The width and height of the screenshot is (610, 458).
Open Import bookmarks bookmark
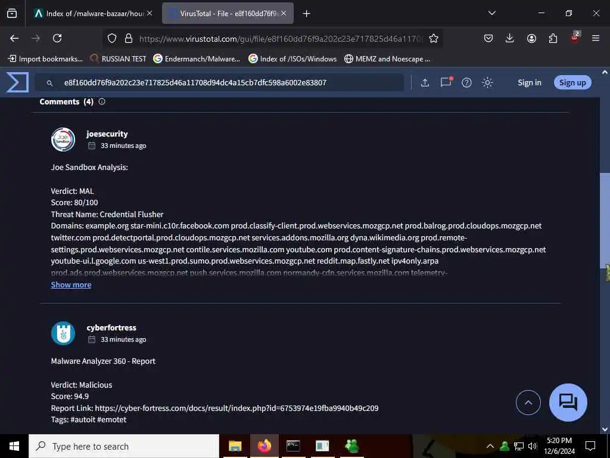click(x=45, y=59)
